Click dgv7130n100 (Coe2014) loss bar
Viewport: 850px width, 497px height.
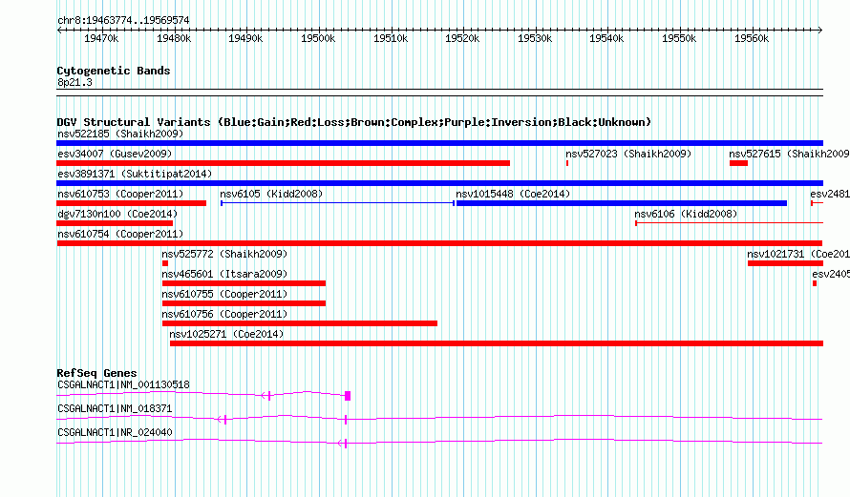[x=115, y=223]
